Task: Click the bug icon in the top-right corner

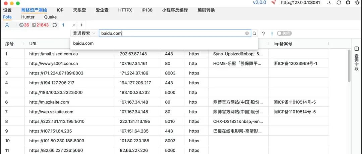Action: click(x=357, y=3)
